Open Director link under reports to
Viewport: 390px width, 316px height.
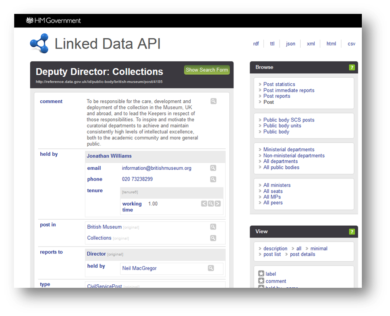click(96, 253)
